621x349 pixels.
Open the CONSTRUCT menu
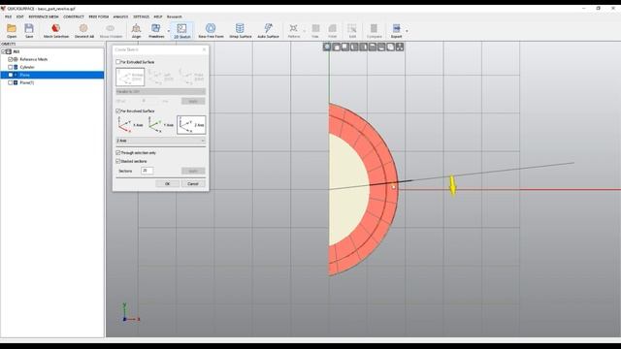[x=74, y=16]
